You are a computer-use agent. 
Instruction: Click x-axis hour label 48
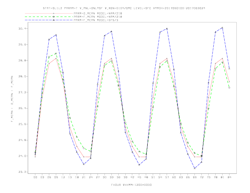click(146, 177)
